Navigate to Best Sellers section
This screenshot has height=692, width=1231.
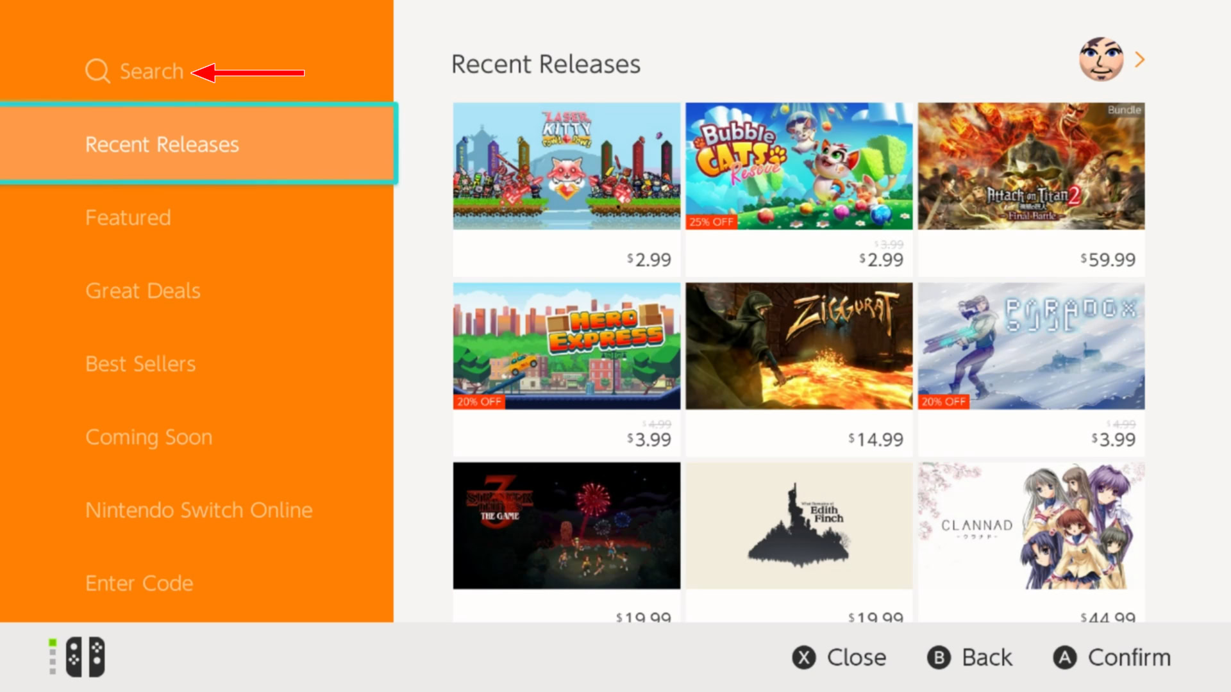[x=140, y=363]
